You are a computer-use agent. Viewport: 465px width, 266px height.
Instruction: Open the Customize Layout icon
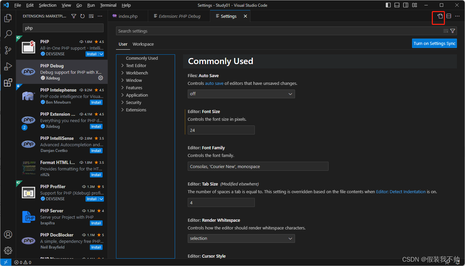pos(415,5)
